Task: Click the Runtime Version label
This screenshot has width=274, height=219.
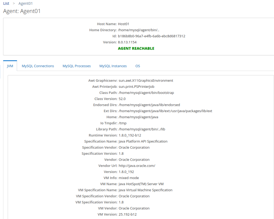Action: pos(103,135)
